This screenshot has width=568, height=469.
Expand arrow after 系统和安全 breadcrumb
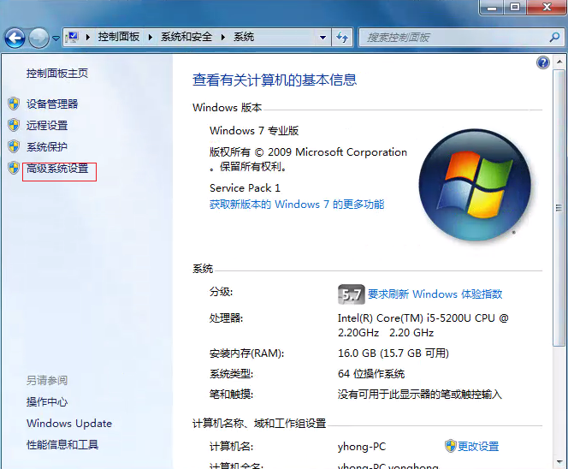click(222, 37)
